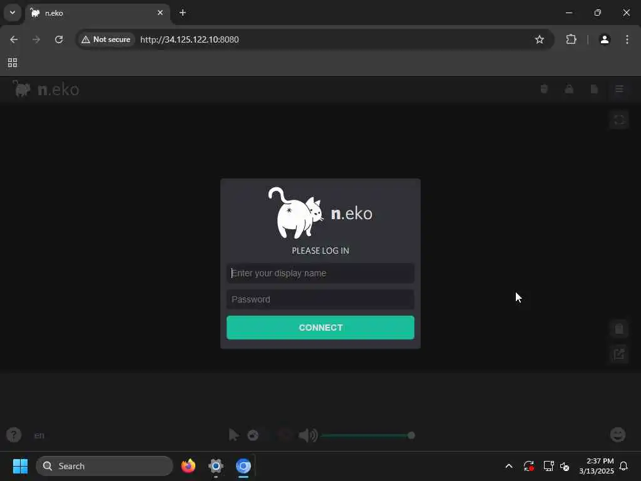The width and height of the screenshot is (641, 481).
Task: Click the volume slider handle
Action: [411, 435]
